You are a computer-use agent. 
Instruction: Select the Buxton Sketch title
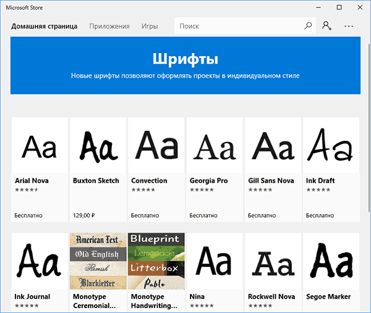96,181
